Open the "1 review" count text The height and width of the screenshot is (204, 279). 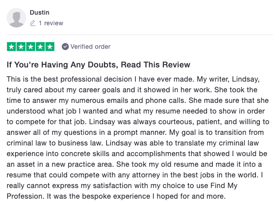click(51, 23)
